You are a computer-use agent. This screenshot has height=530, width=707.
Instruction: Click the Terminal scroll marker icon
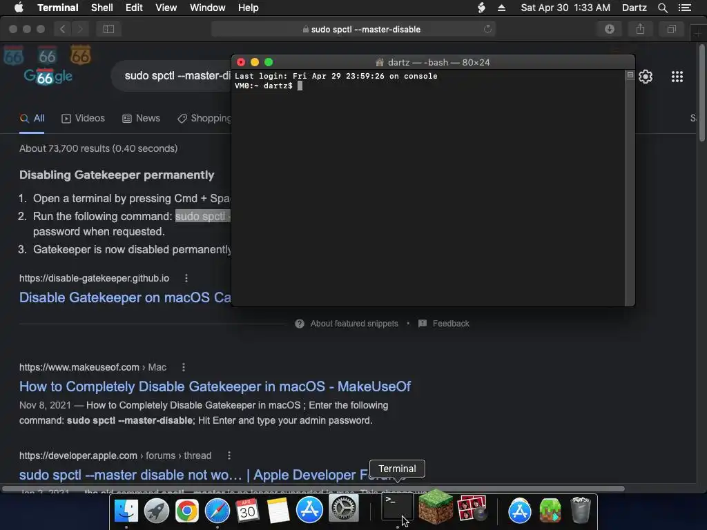coord(630,75)
